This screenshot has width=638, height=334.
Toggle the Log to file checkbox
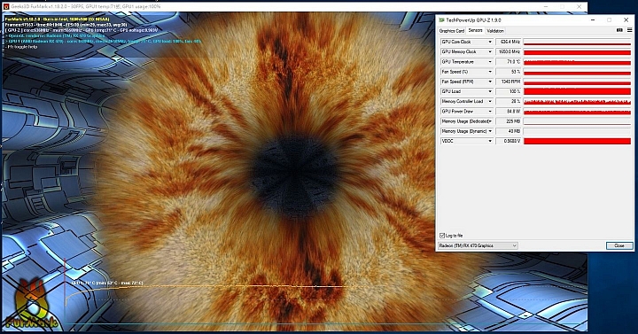click(x=442, y=236)
